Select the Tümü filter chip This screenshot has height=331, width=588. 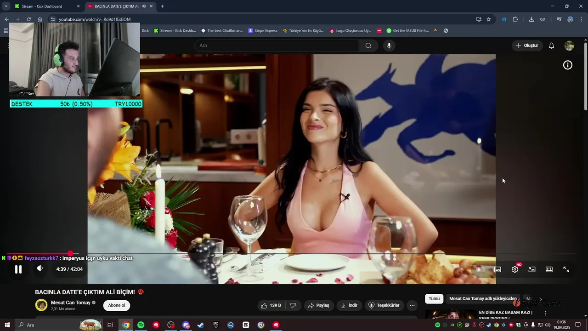tap(434, 298)
